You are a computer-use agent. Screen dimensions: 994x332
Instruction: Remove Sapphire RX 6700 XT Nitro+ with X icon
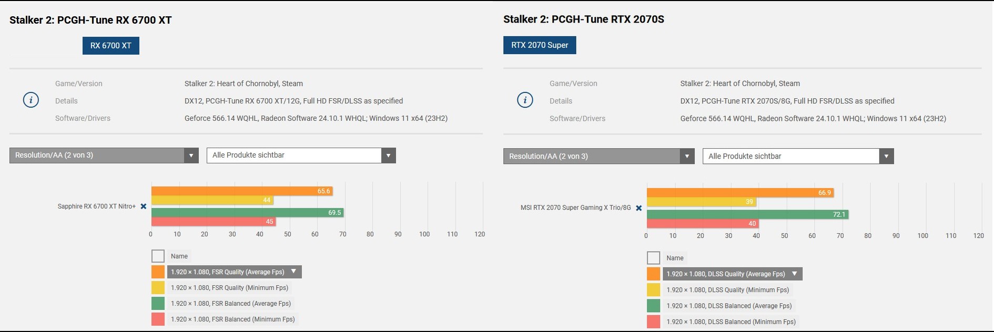point(143,206)
